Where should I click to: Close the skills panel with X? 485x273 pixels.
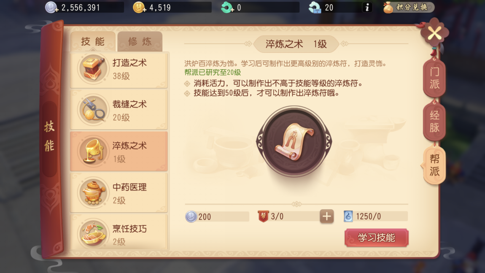(x=434, y=33)
